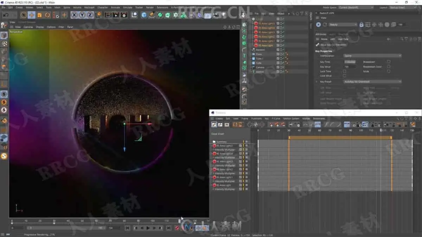This screenshot has height=237, width=422.
Task: Enable the Lock Value checkbox
Action: coord(344,75)
